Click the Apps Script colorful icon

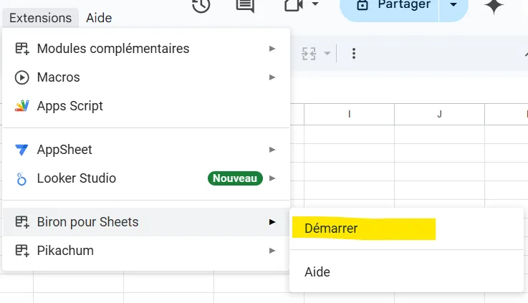tap(22, 106)
